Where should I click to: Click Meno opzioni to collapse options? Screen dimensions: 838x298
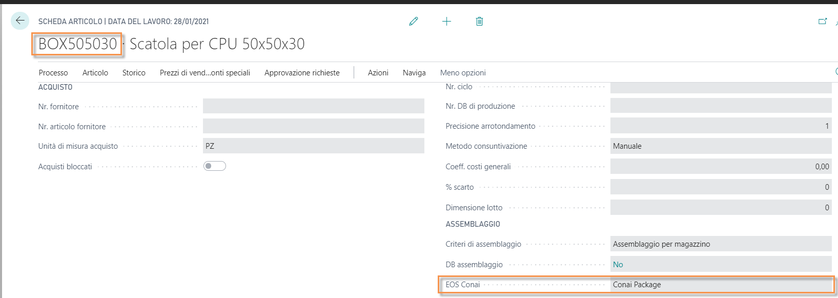coord(463,73)
